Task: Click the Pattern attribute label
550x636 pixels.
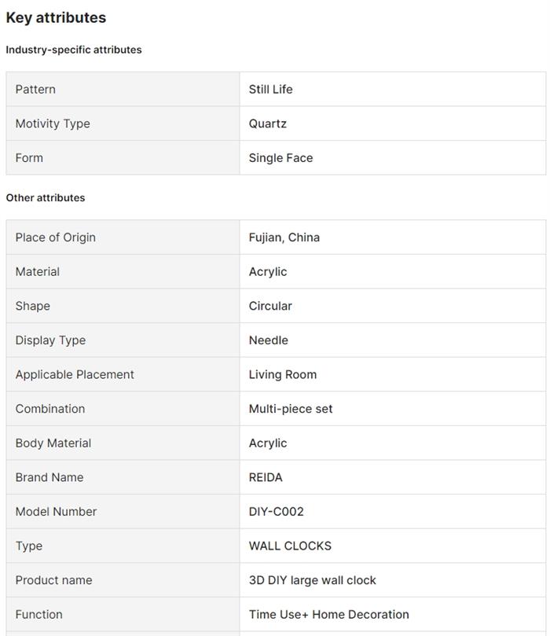Action: [35, 90]
